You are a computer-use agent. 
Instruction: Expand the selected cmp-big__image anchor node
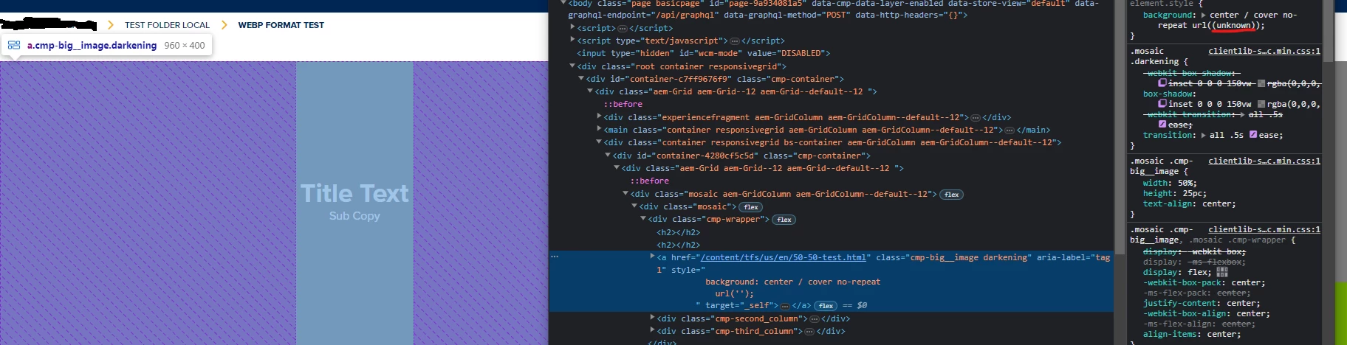(x=652, y=257)
